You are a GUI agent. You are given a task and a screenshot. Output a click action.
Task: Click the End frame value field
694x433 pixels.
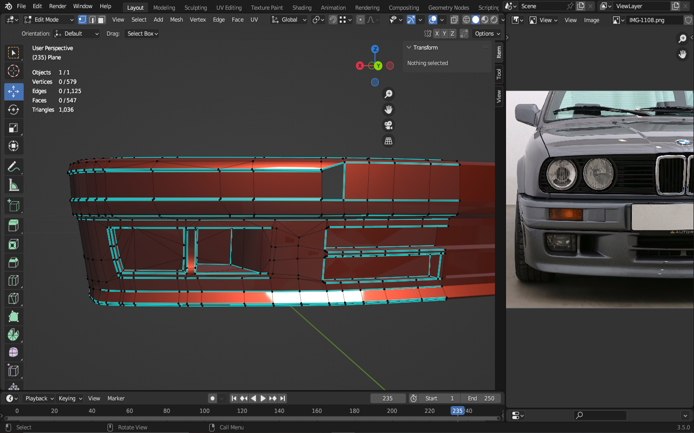coord(480,398)
